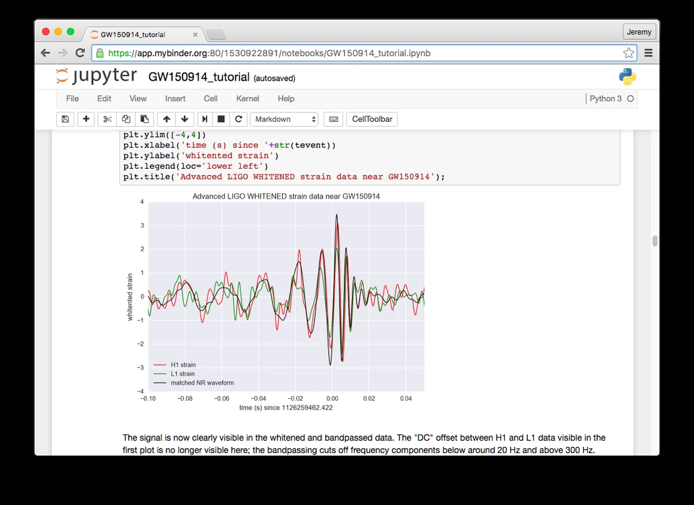Go forward with the browser forward arrow
Viewport: 694px width, 505px height.
[63, 53]
